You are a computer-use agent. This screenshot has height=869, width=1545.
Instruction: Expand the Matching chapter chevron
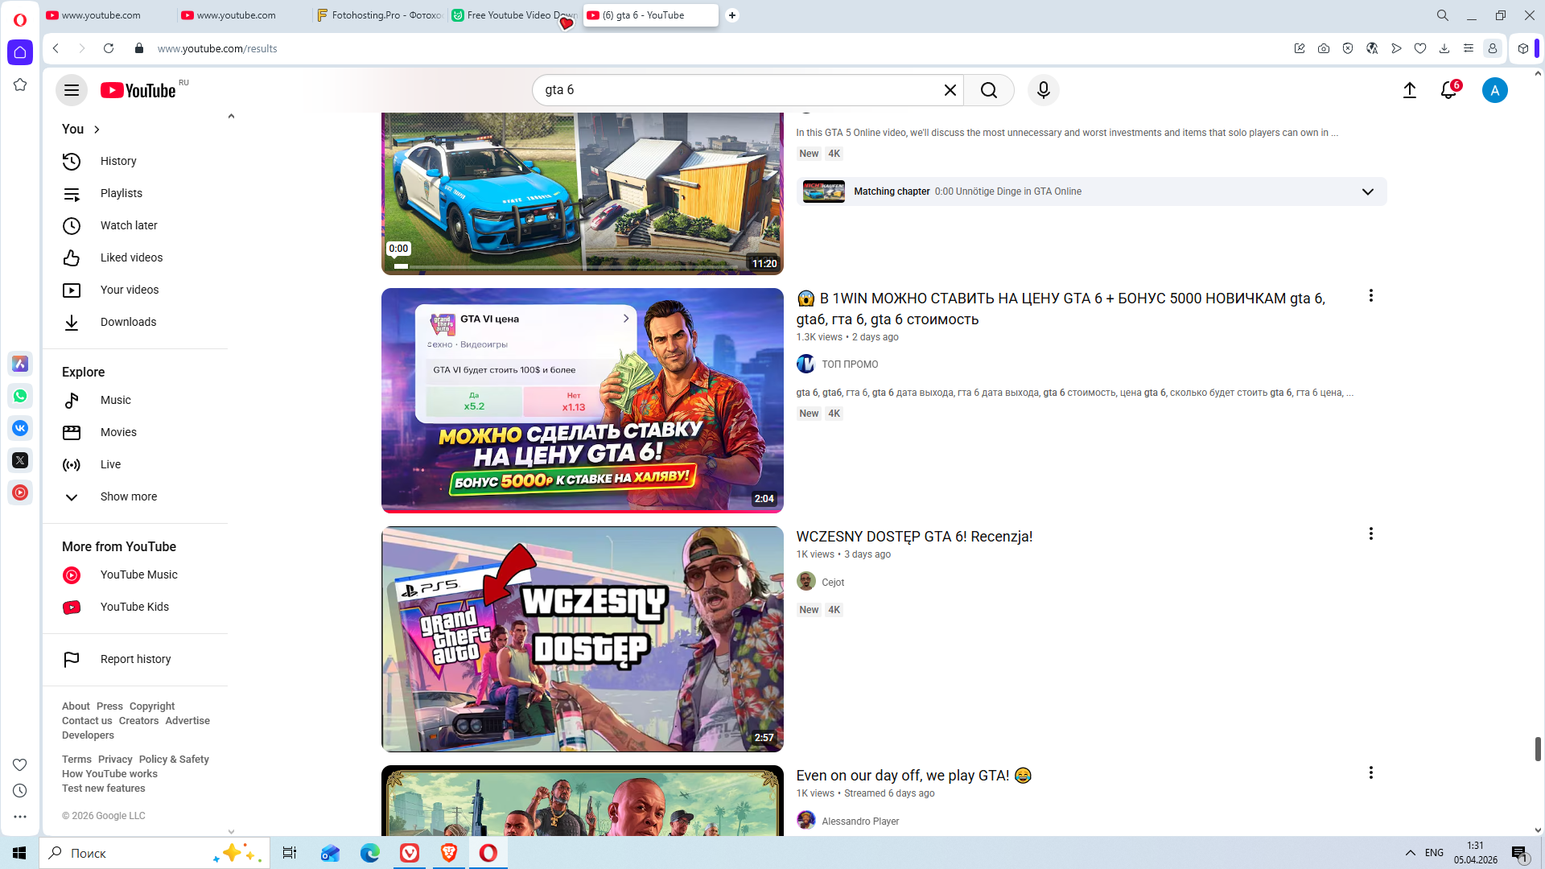1367,192
